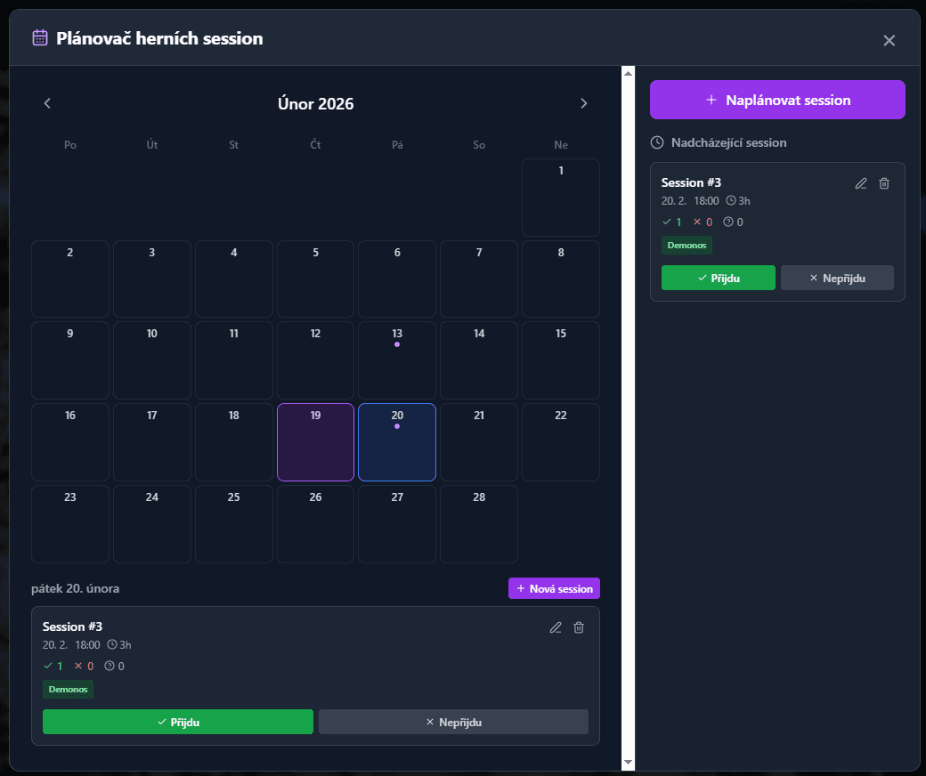
Task: Confirm Přijdu in the sidebar session card
Action: coord(719,278)
